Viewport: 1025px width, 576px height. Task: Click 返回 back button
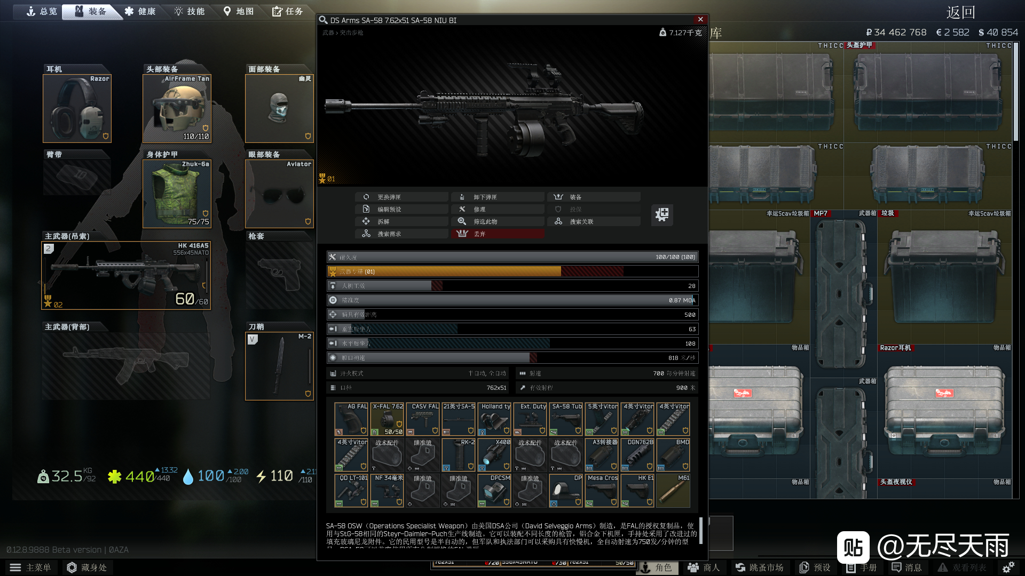point(961,12)
